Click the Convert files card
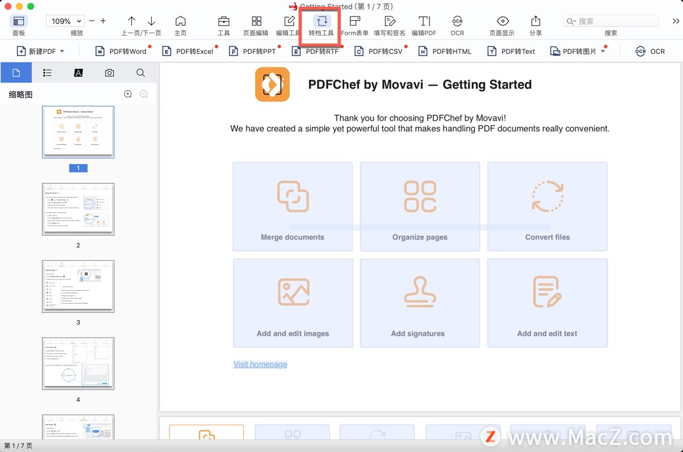 [547, 206]
